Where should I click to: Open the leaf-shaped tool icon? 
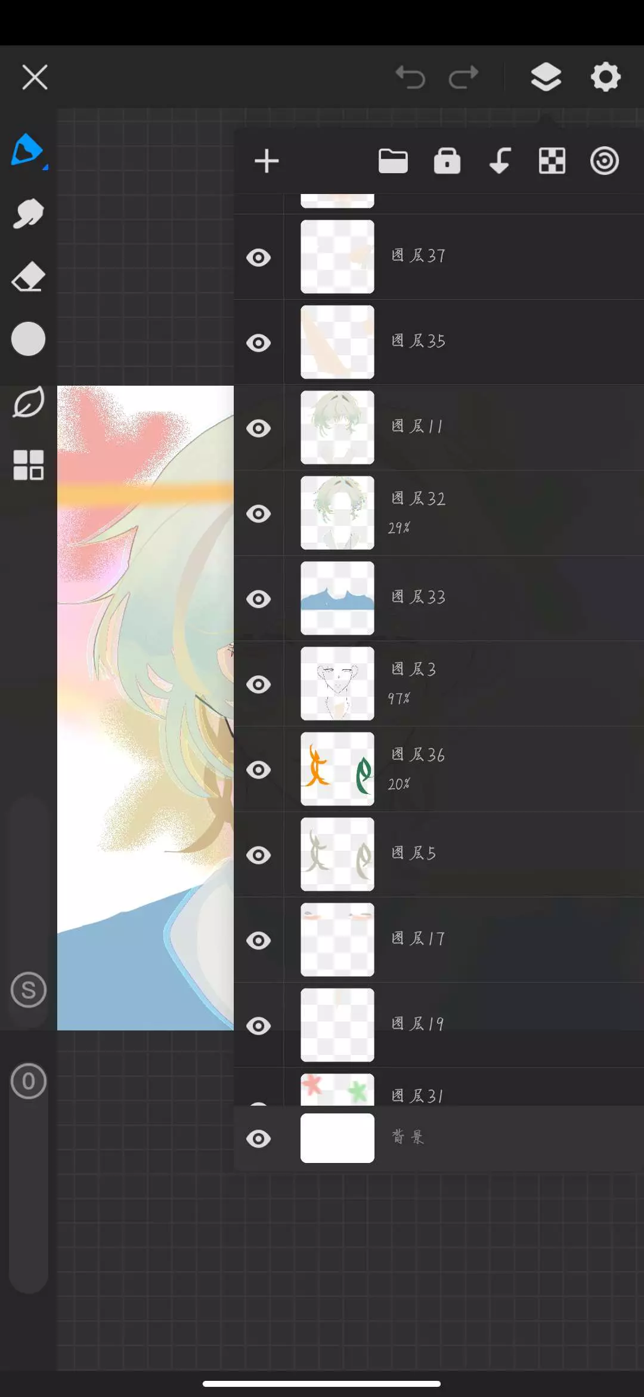point(29,402)
